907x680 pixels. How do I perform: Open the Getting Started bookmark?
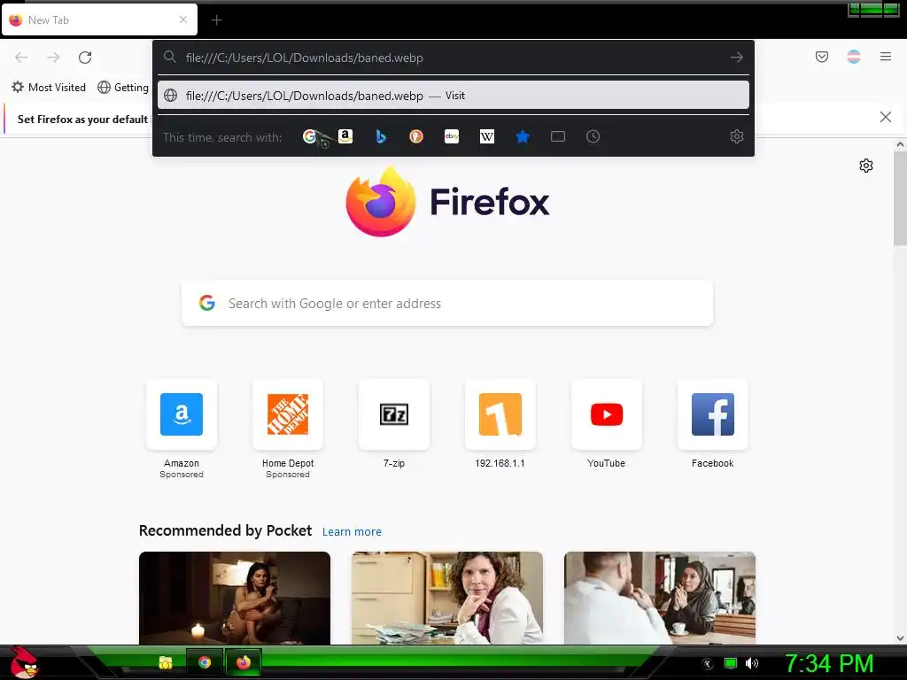coord(123,88)
